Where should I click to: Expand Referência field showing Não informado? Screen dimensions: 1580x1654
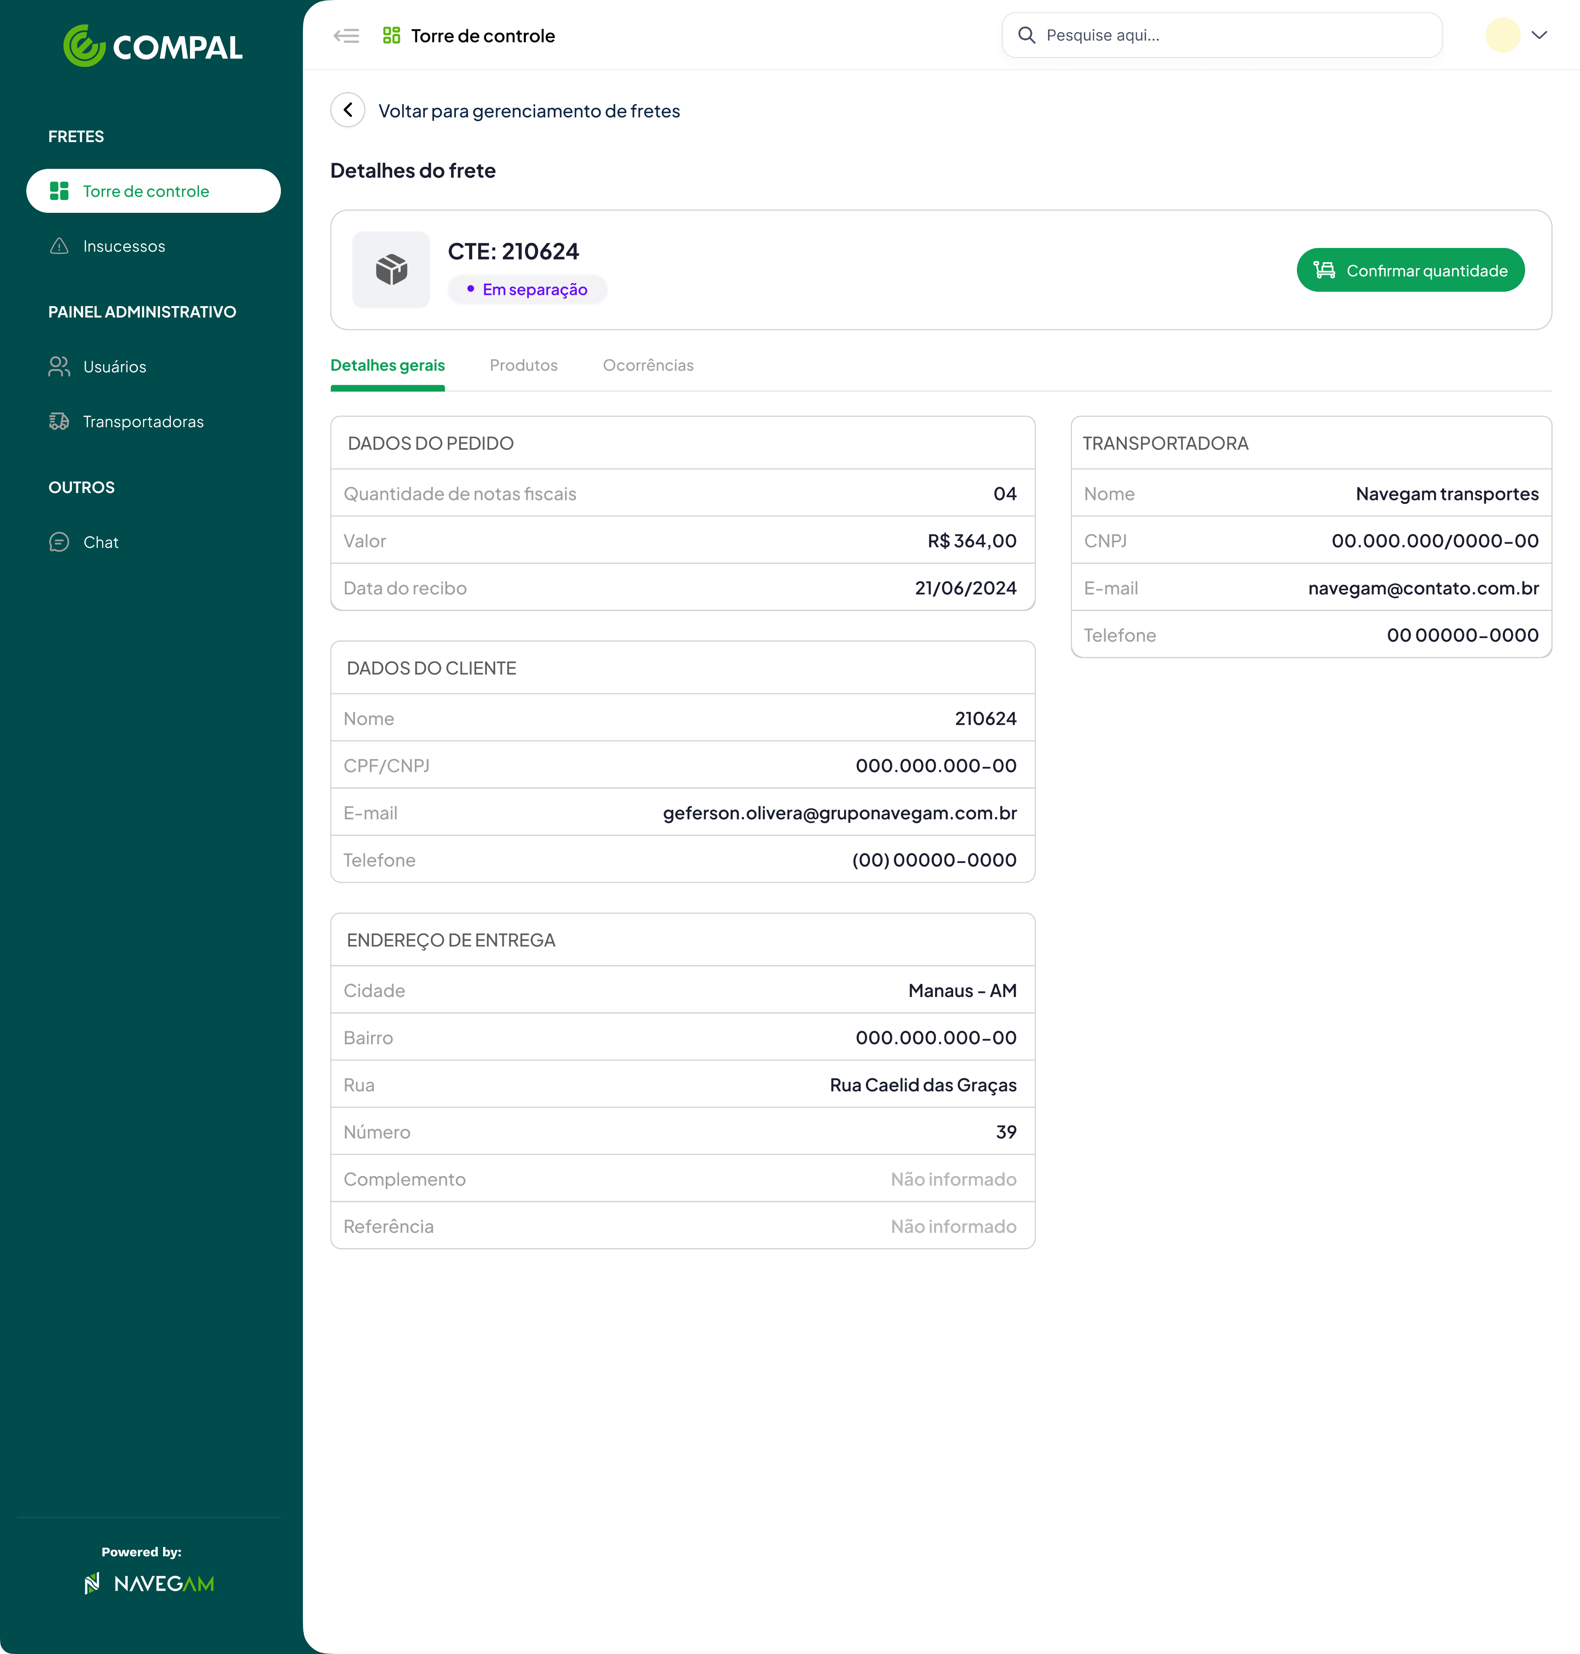(681, 1226)
